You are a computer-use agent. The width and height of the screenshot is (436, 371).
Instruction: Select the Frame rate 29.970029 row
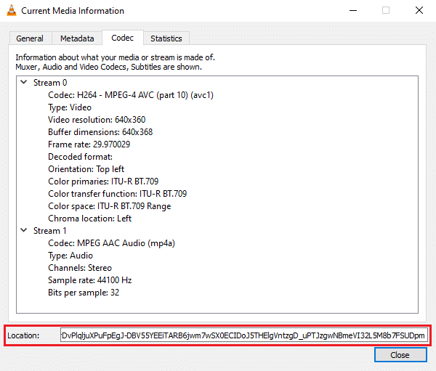click(x=89, y=144)
